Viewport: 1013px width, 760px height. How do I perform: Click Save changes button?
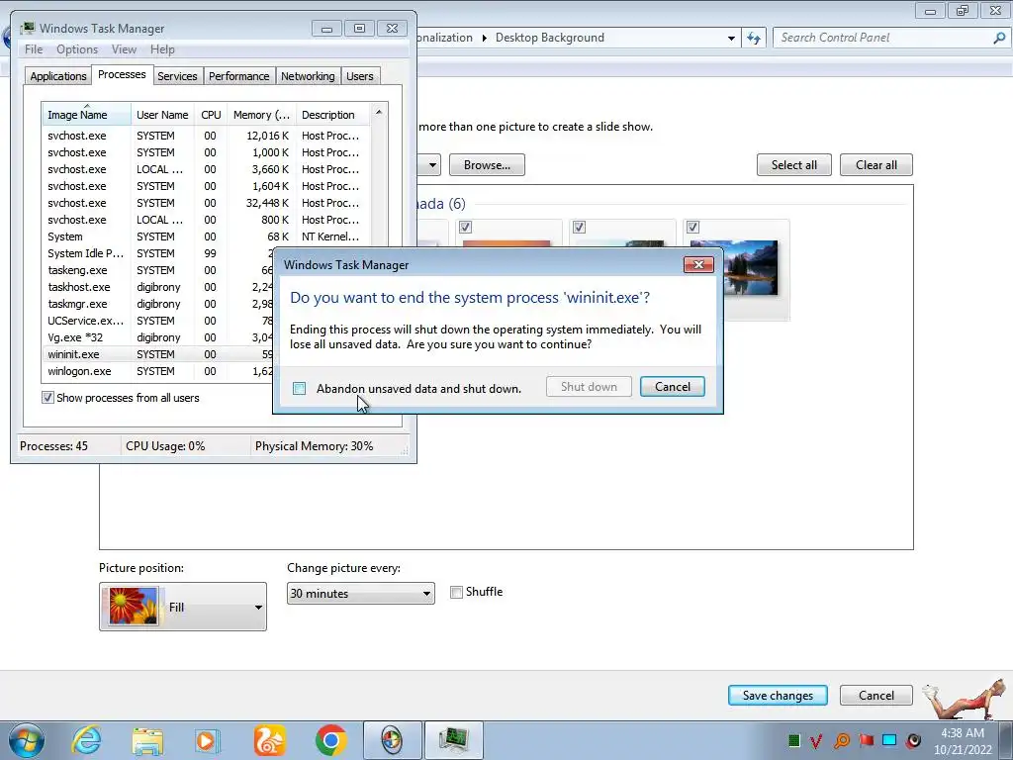778,696
